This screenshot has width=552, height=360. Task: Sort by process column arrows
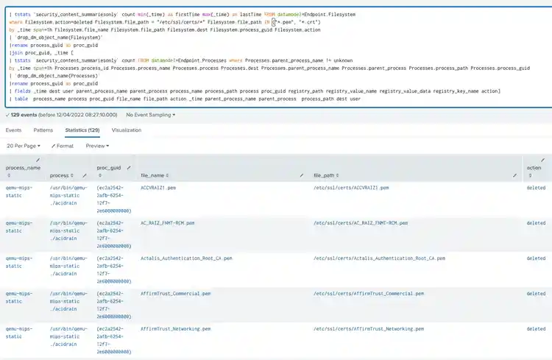[71, 176]
